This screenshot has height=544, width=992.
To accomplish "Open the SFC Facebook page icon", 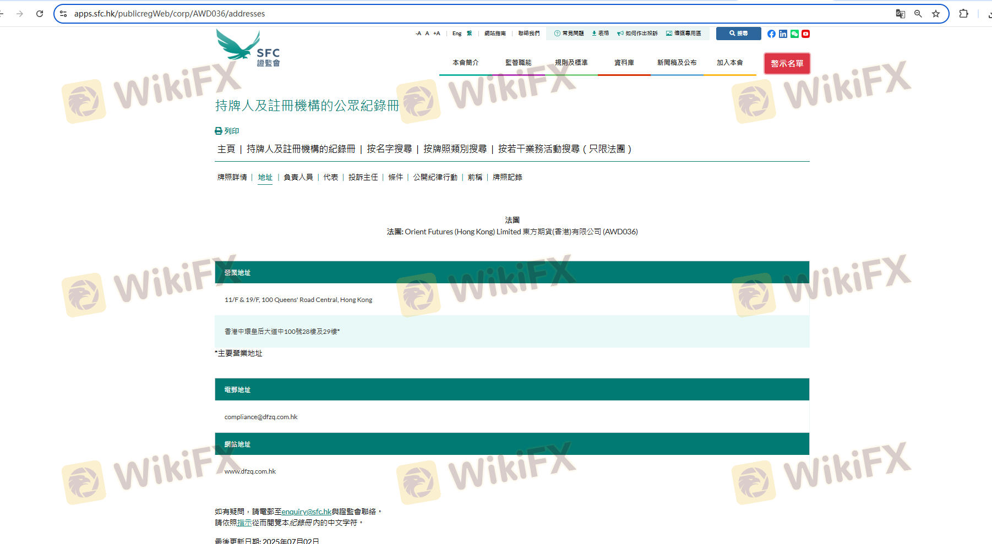I will [771, 34].
